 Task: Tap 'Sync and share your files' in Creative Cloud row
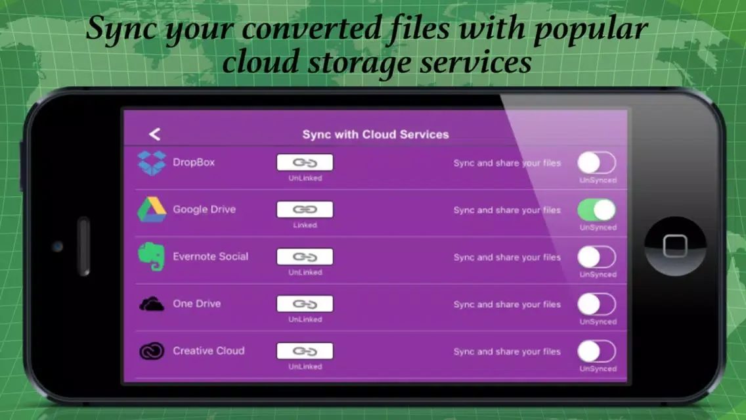point(507,352)
